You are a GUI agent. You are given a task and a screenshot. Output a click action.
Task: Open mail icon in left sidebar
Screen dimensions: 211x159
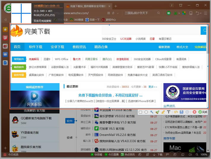coord(5,55)
